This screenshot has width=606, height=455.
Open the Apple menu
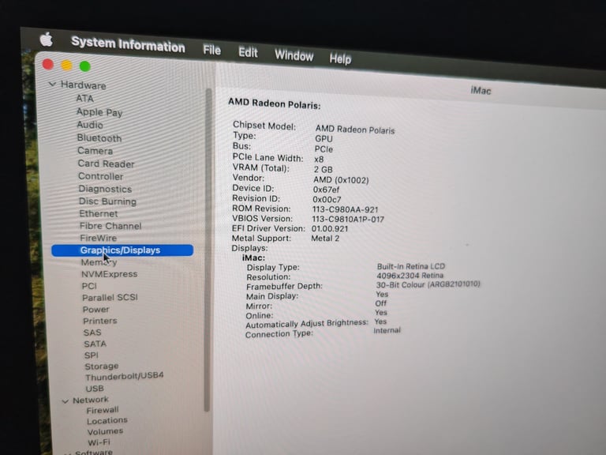pyautogui.click(x=46, y=39)
